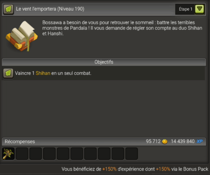Click the 14 439 840 experience amount
Screen dimensions: 210x175
coord(183,141)
